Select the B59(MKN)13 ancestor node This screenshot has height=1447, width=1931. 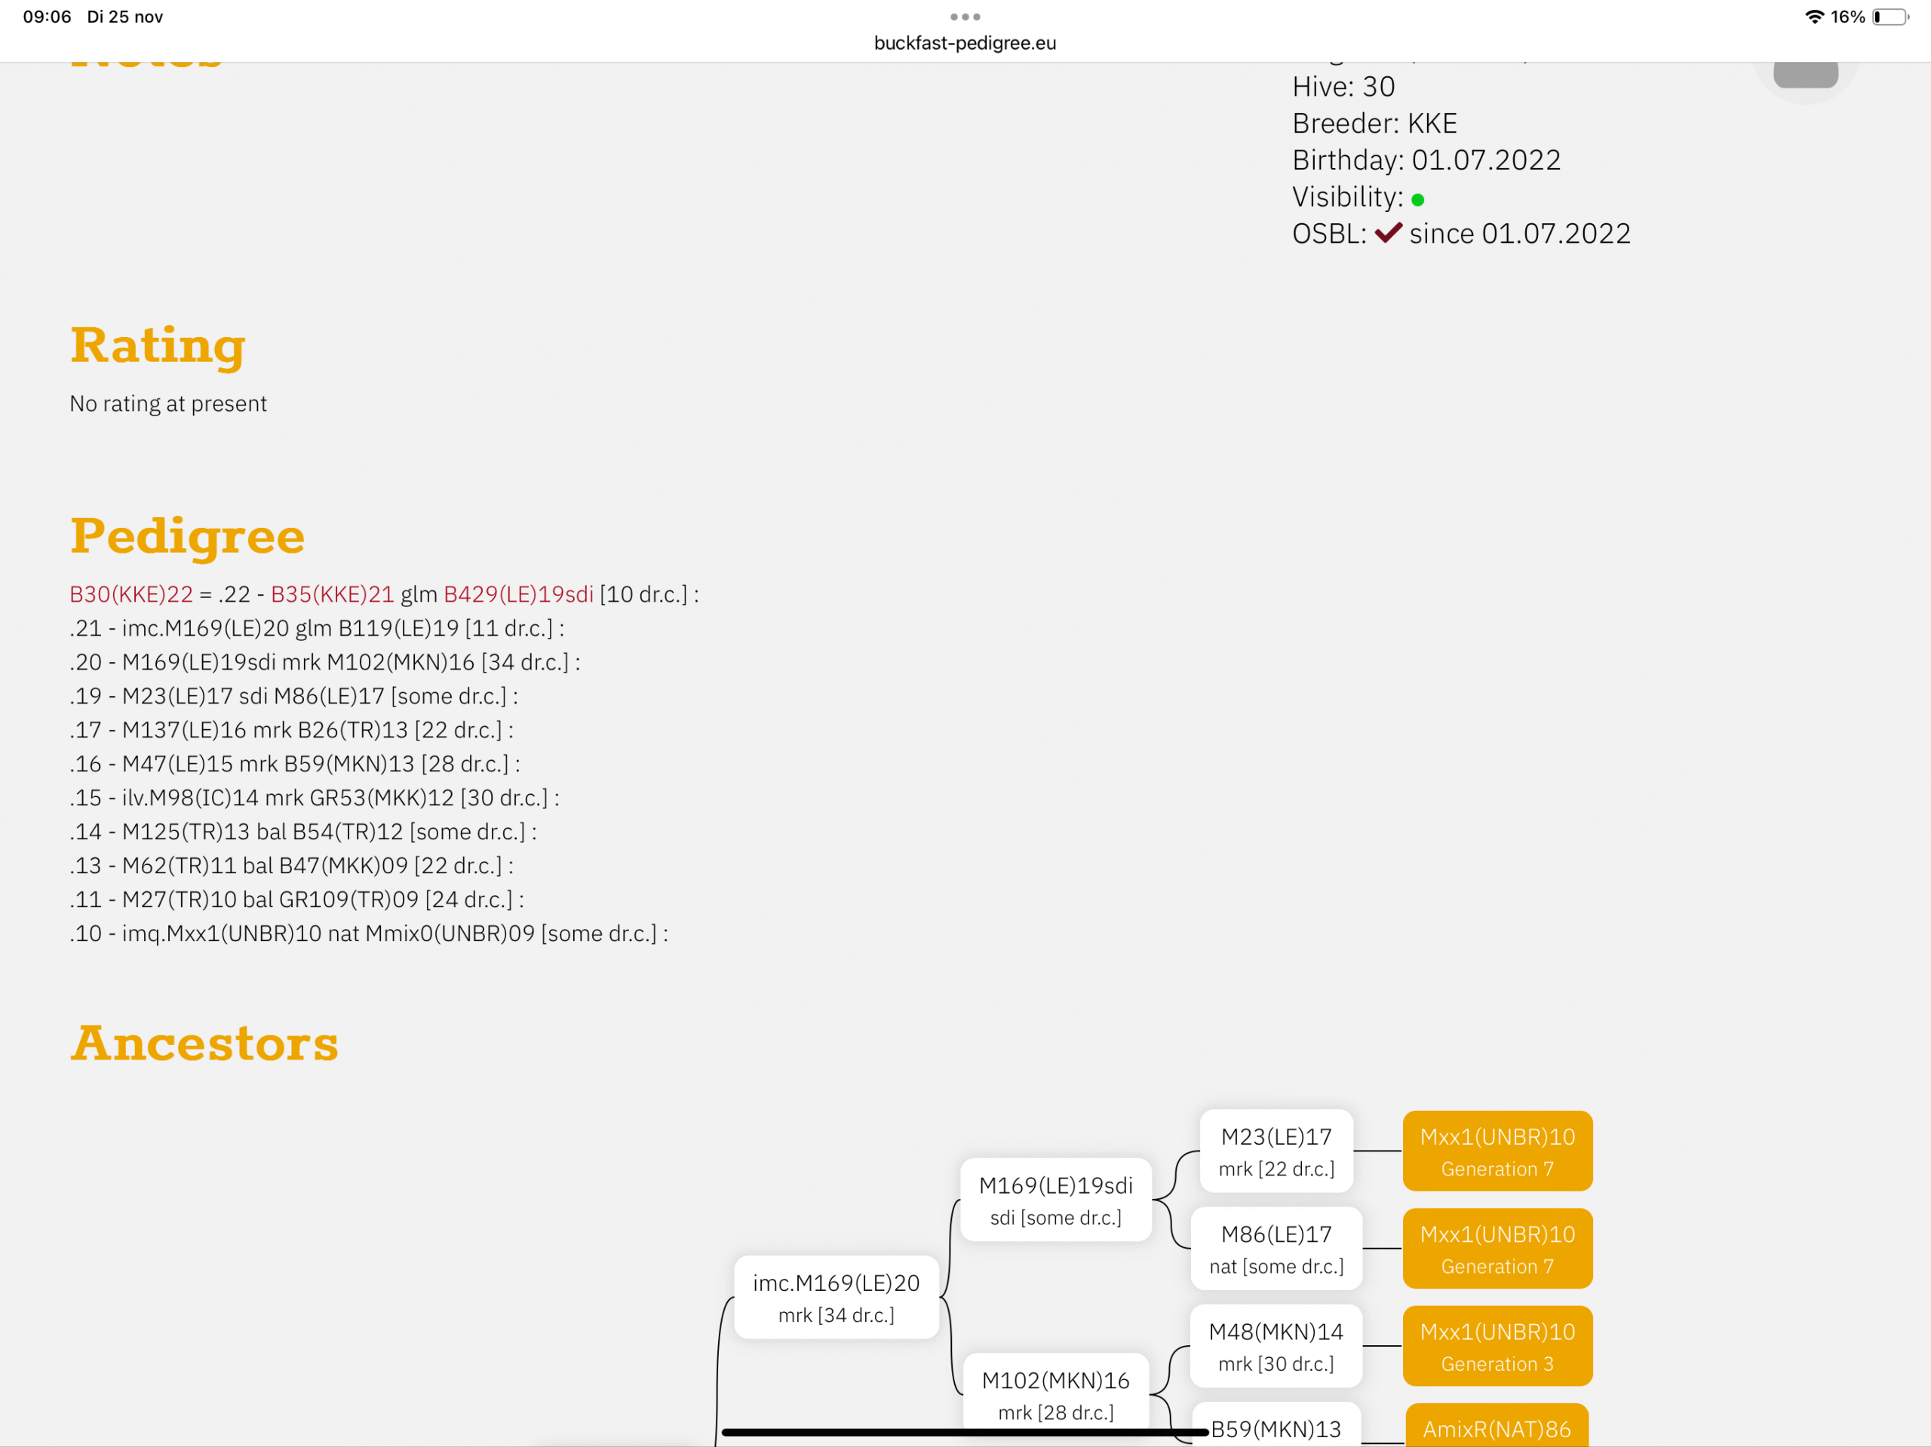pyautogui.click(x=1276, y=1429)
